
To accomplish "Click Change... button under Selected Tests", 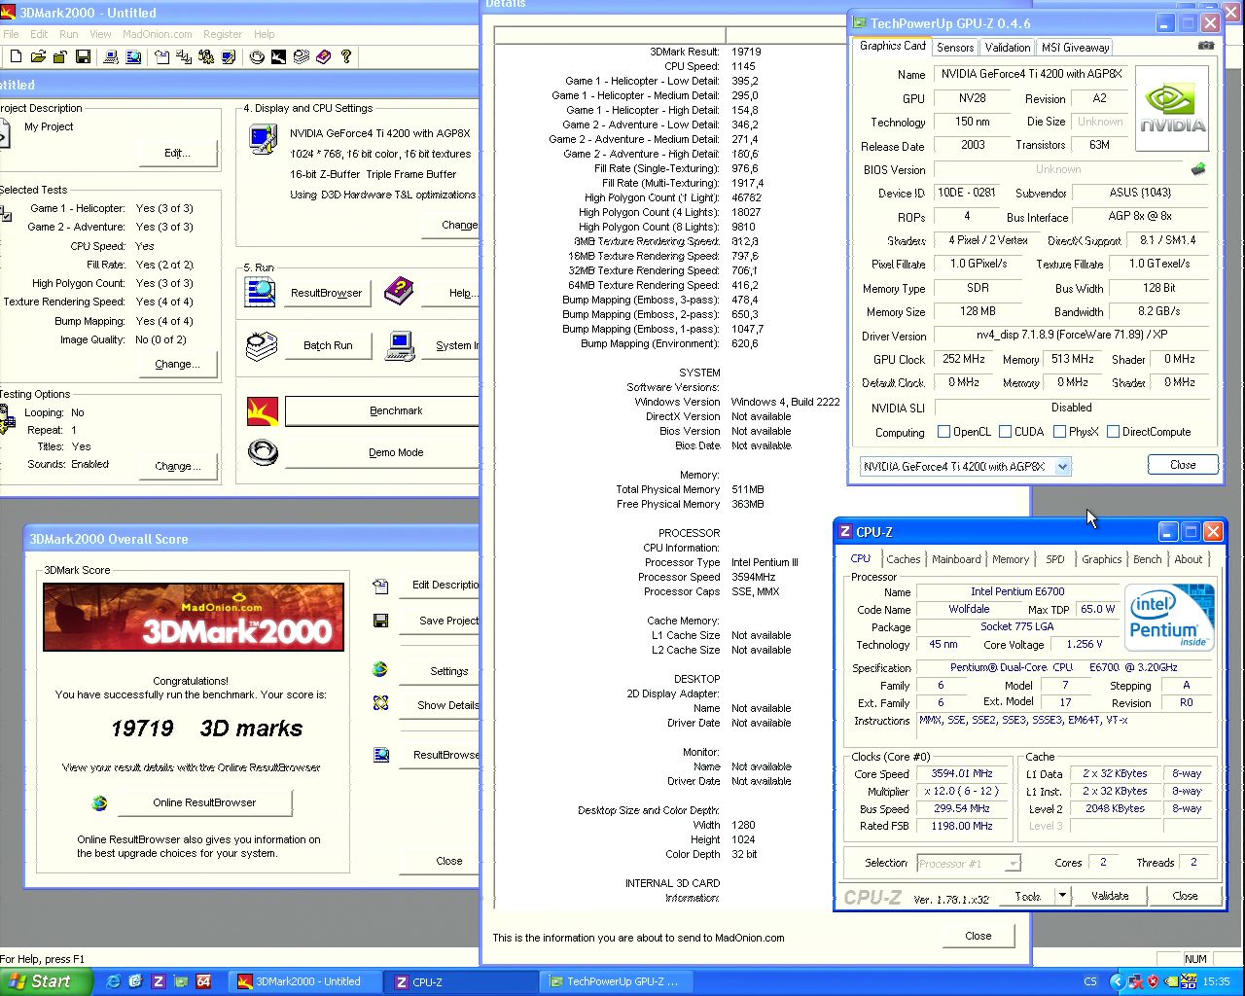I will (177, 364).
